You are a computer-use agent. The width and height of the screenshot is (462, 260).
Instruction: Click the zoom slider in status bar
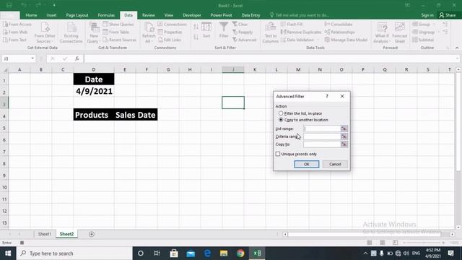(424, 243)
